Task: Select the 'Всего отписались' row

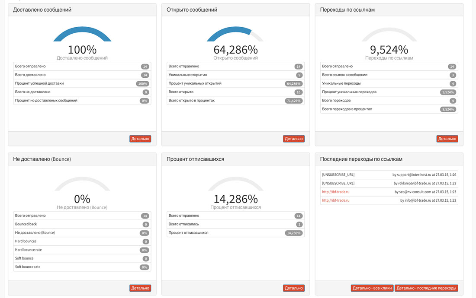Action: point(235,224)
